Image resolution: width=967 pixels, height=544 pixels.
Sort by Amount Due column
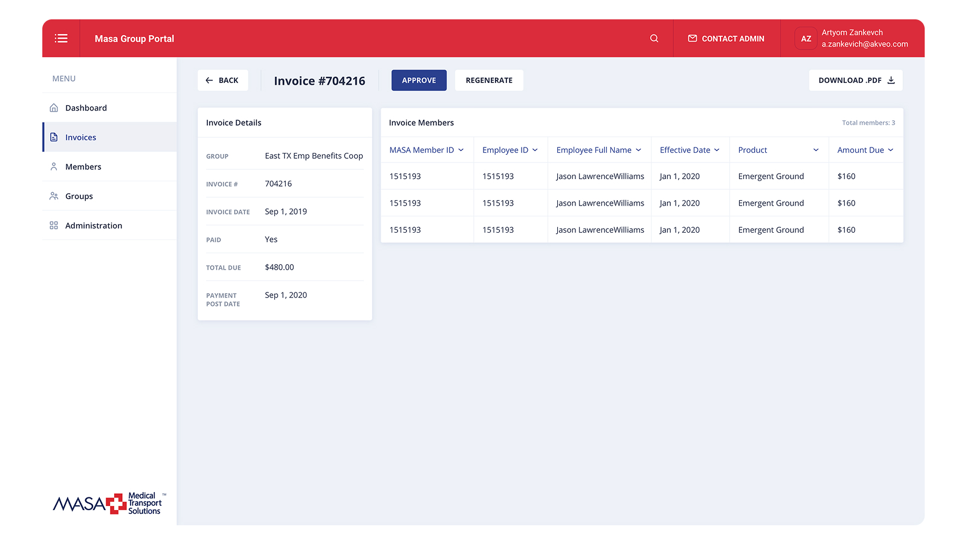[865, 150]
